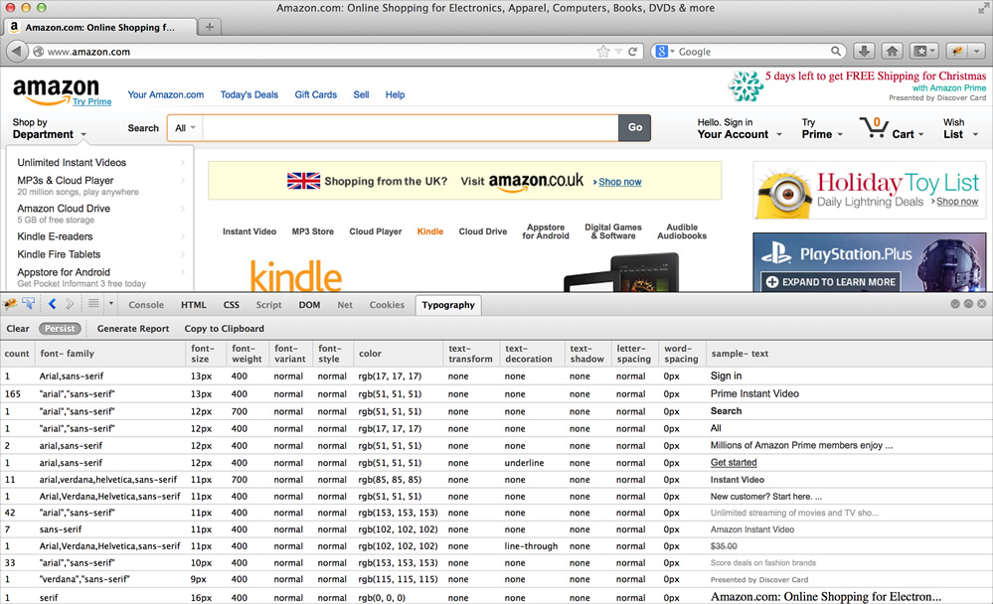Open the Cookies tab
Screen dimensions: 993x604
coord(387,305)
